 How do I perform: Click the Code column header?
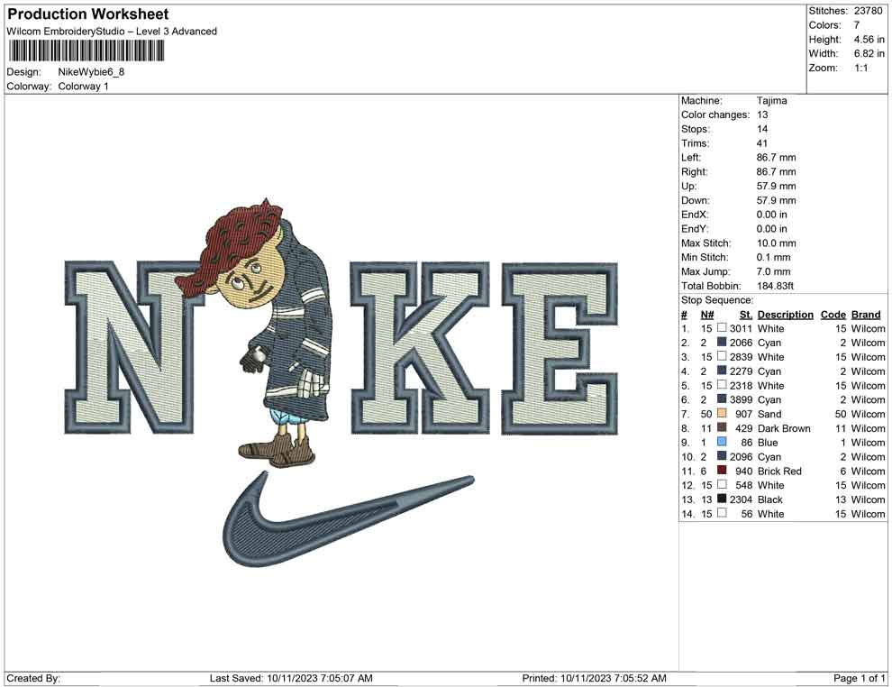click(x=833, y=315)
